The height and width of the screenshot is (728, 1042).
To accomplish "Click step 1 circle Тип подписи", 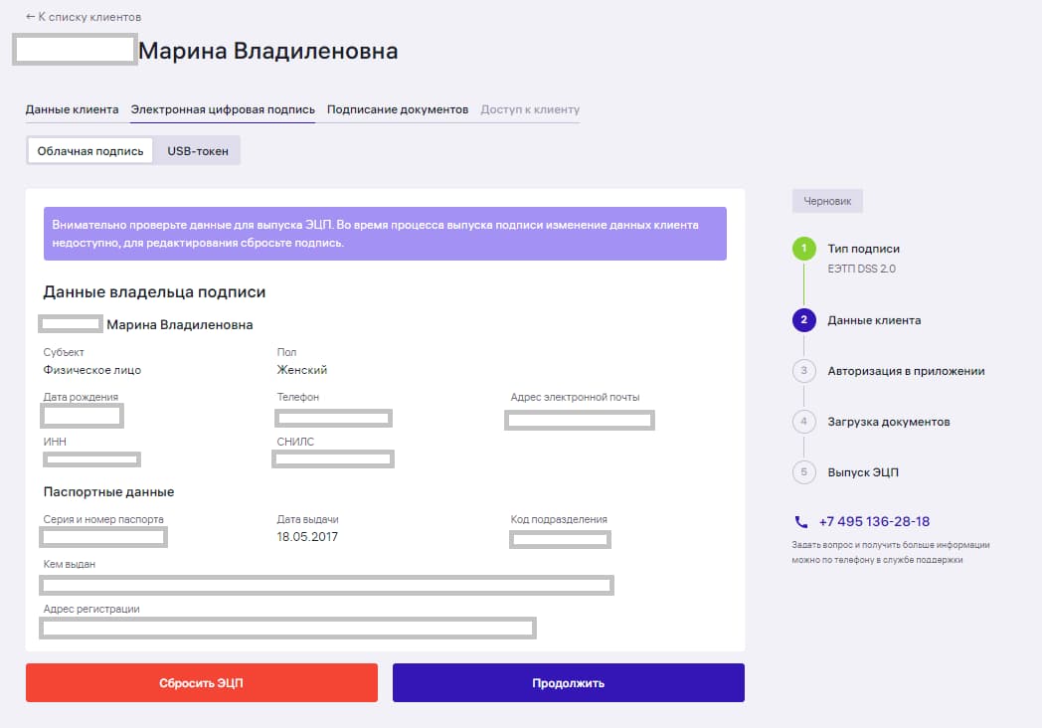I will coord(803,249).
